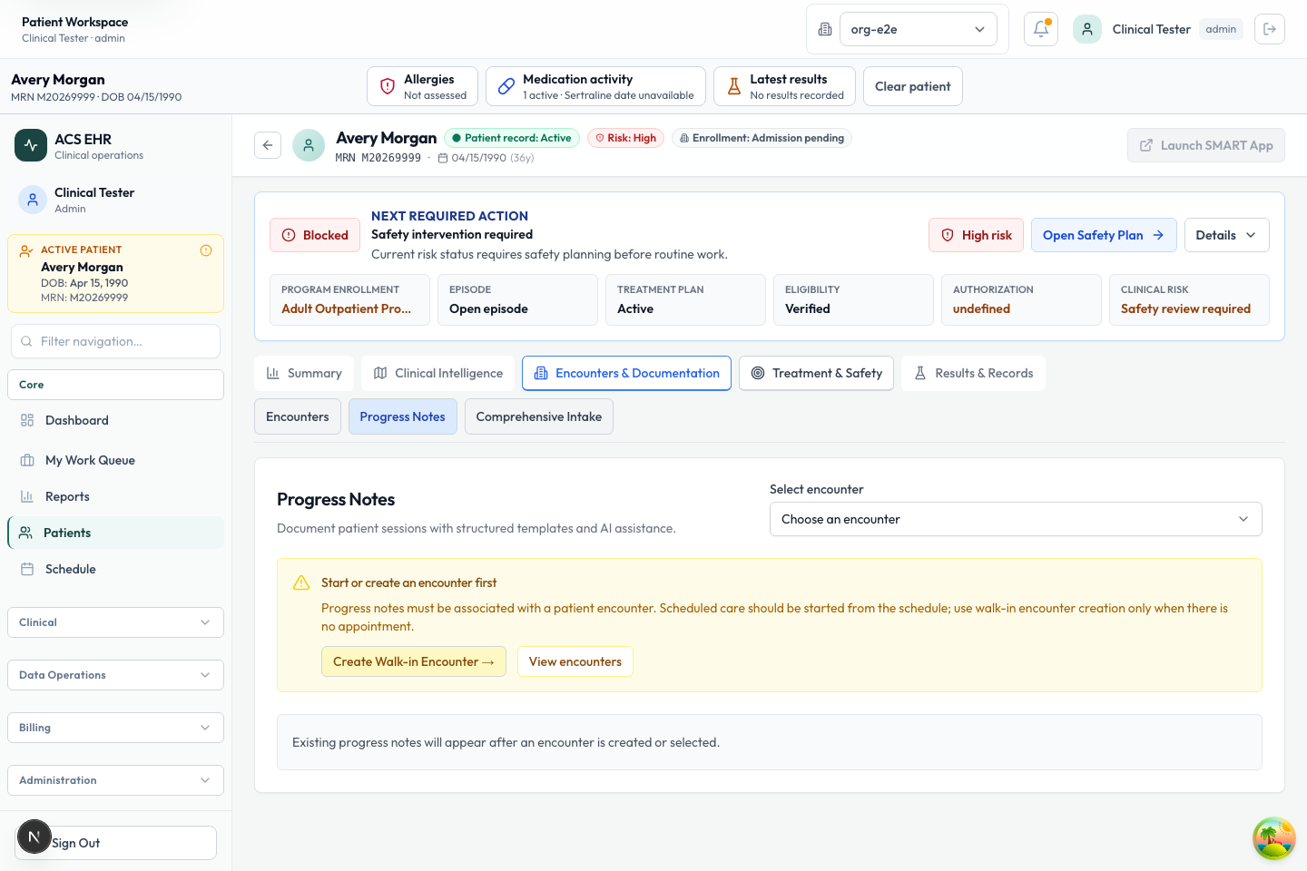
Task: Expand the Clinical navigation section
Action: [x=115, y=622]
